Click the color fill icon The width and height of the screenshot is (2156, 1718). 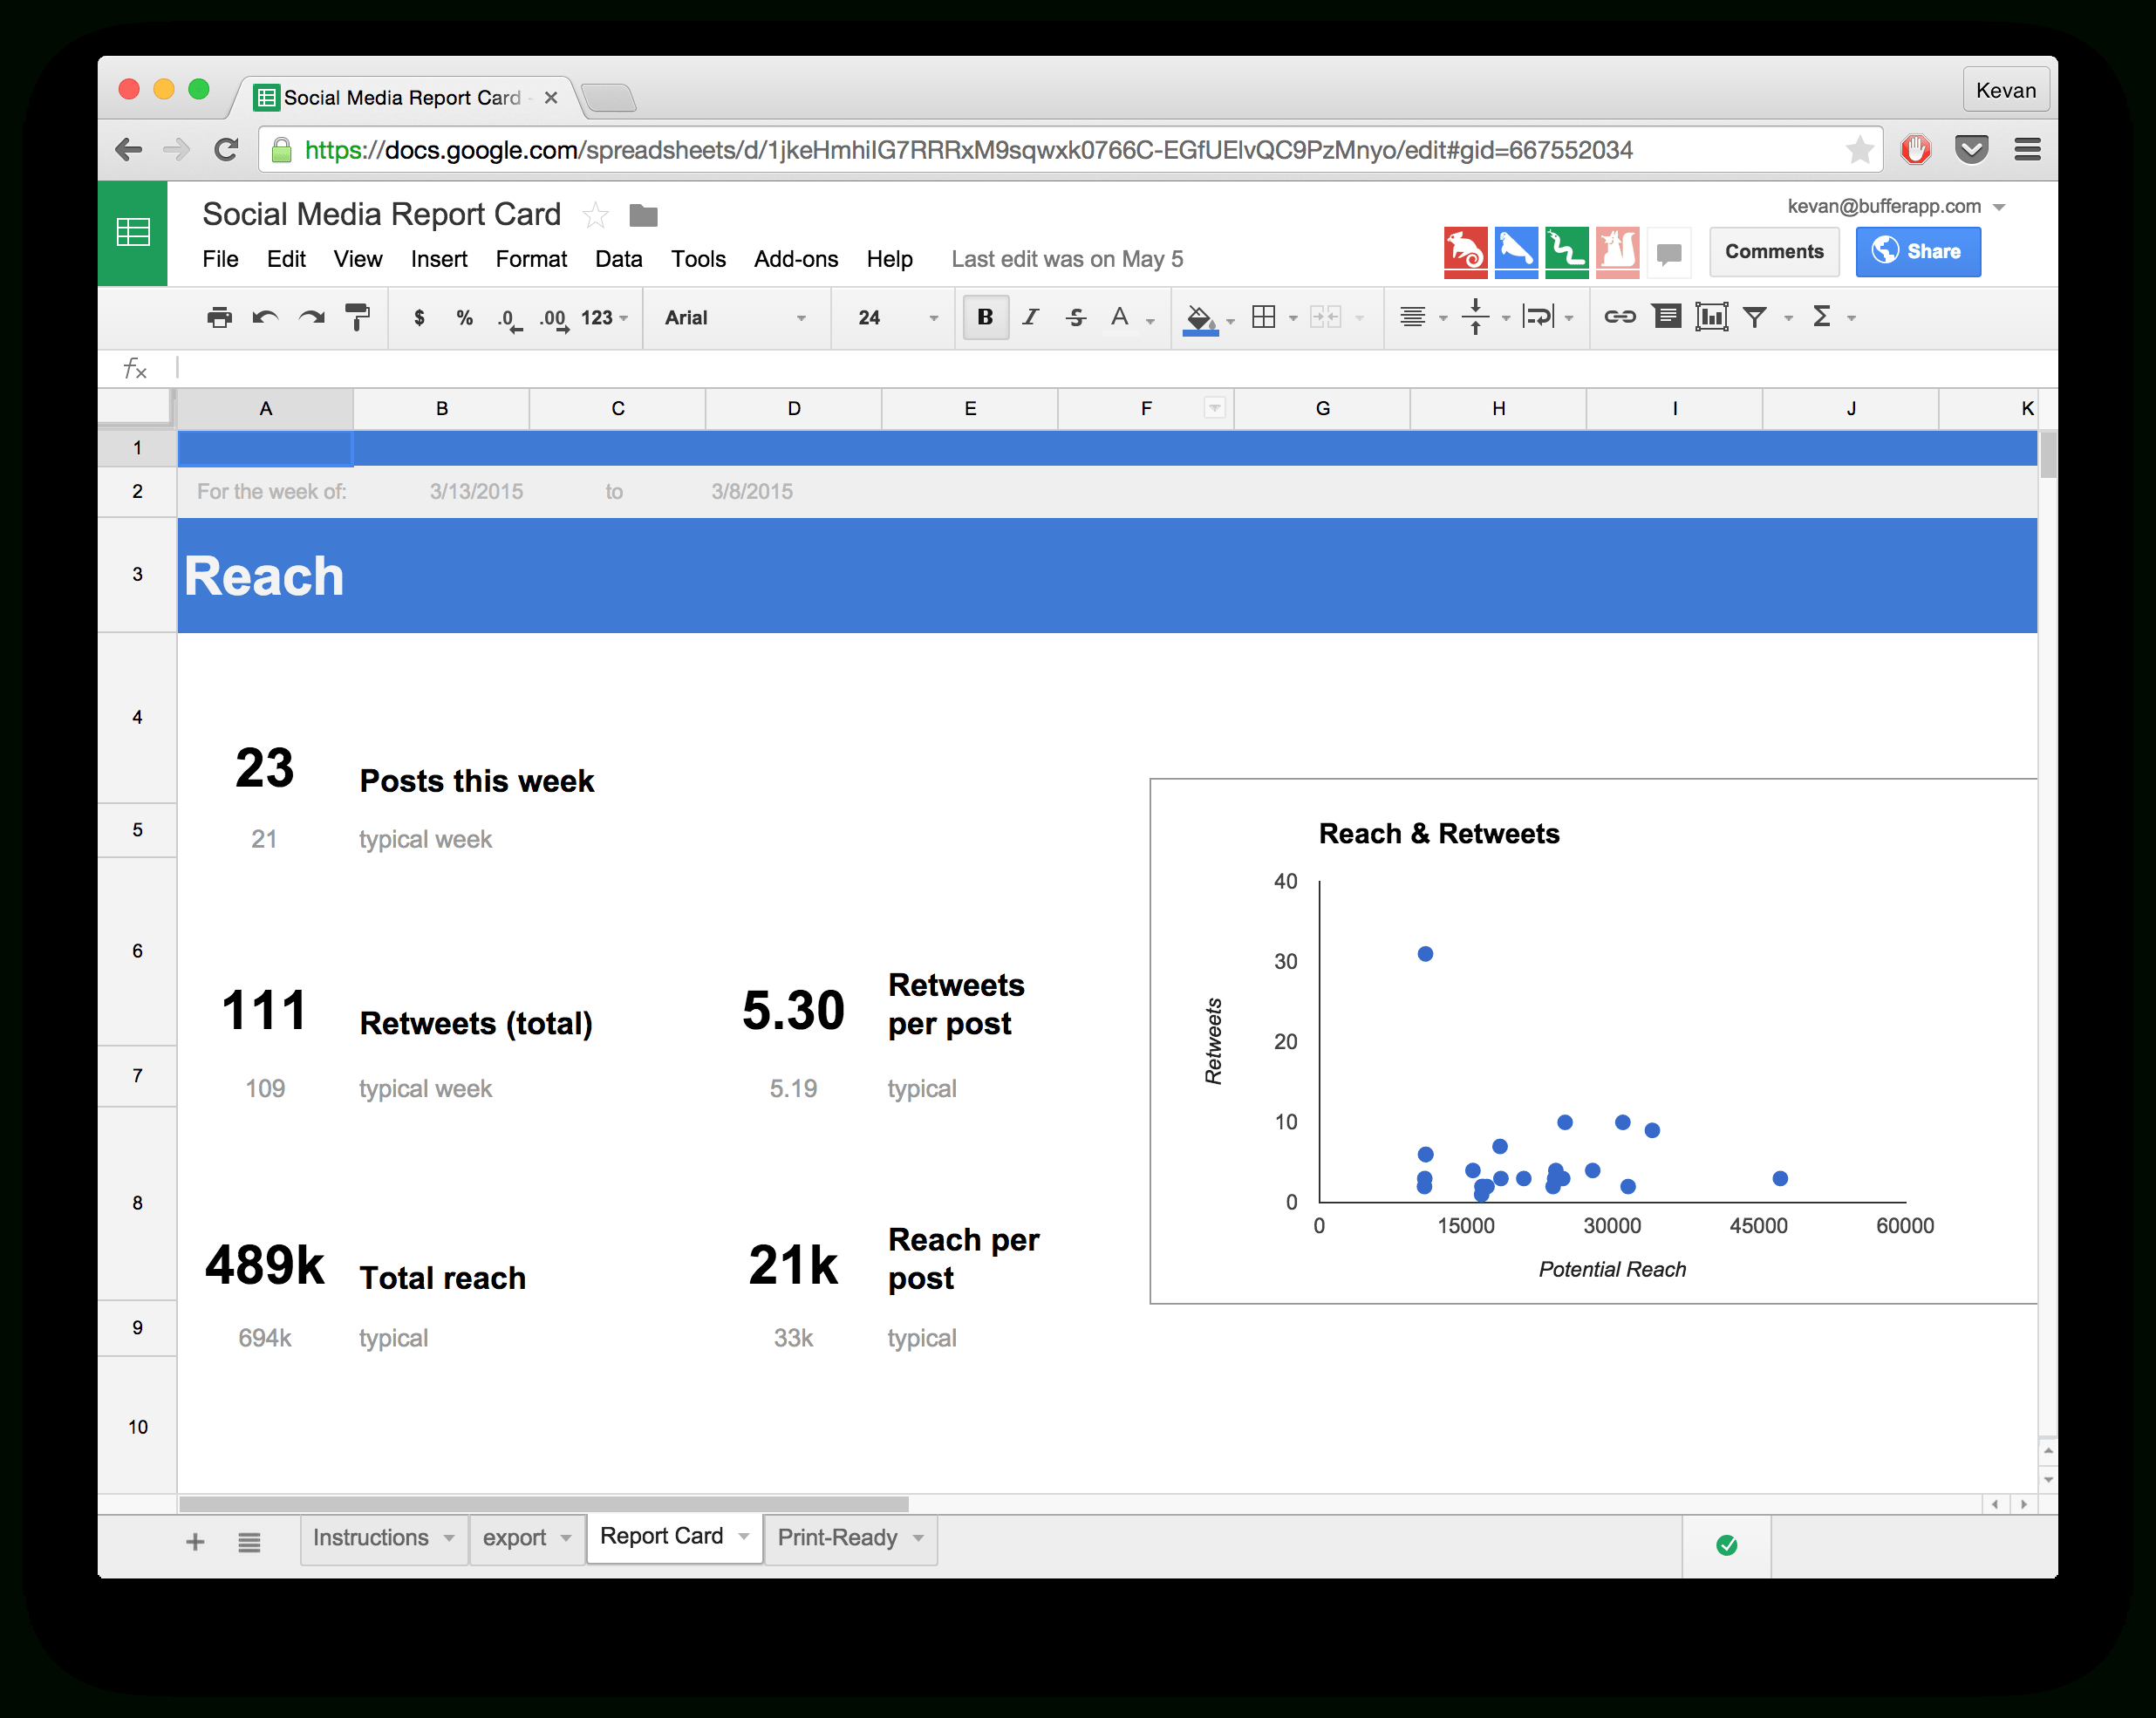click(1203, 317)
